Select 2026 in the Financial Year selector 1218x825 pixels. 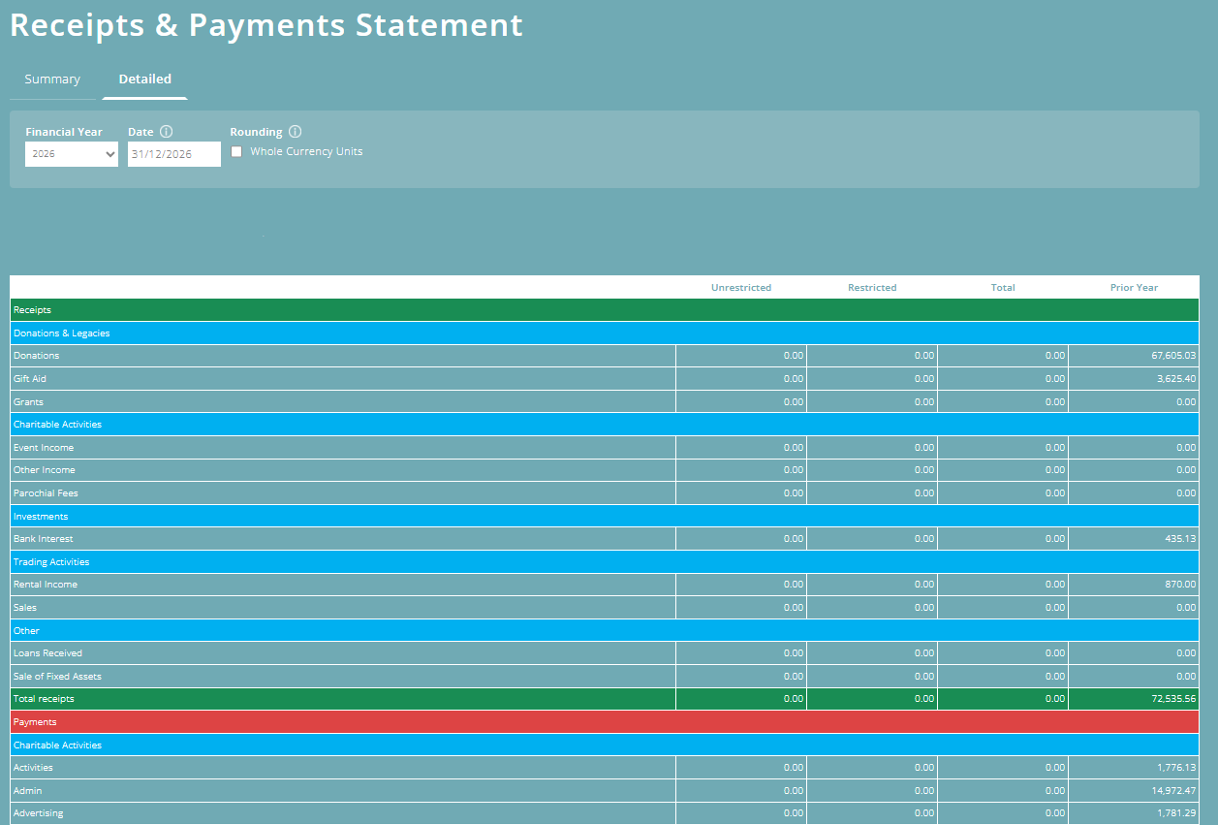click(x=71, y=153)
